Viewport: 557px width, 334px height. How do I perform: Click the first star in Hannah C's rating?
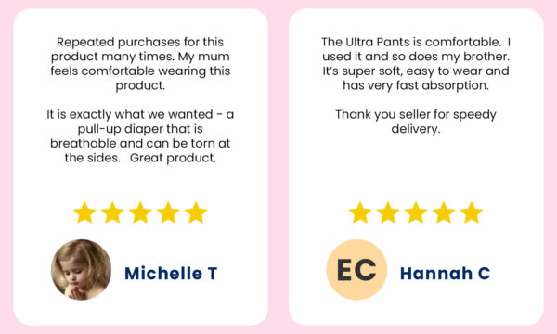coord(360,212)
